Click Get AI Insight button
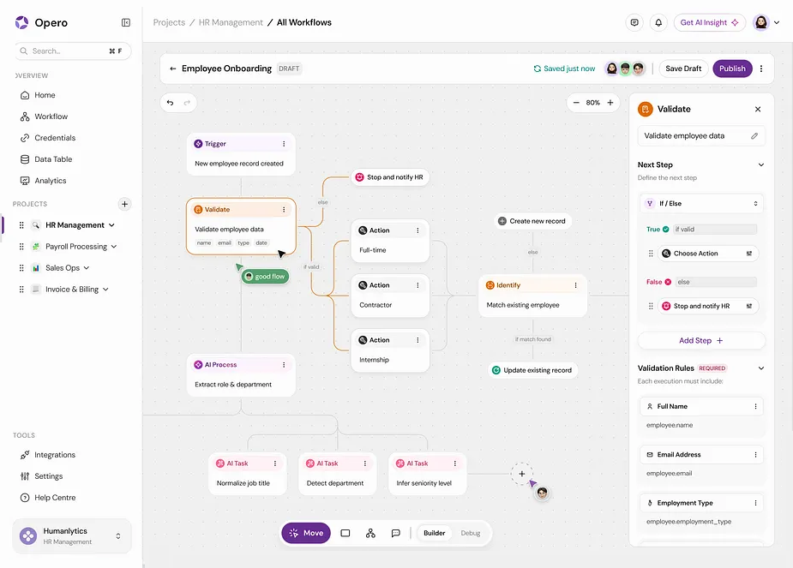This screenshot has height=568, width=793. [x=709, y=23]
